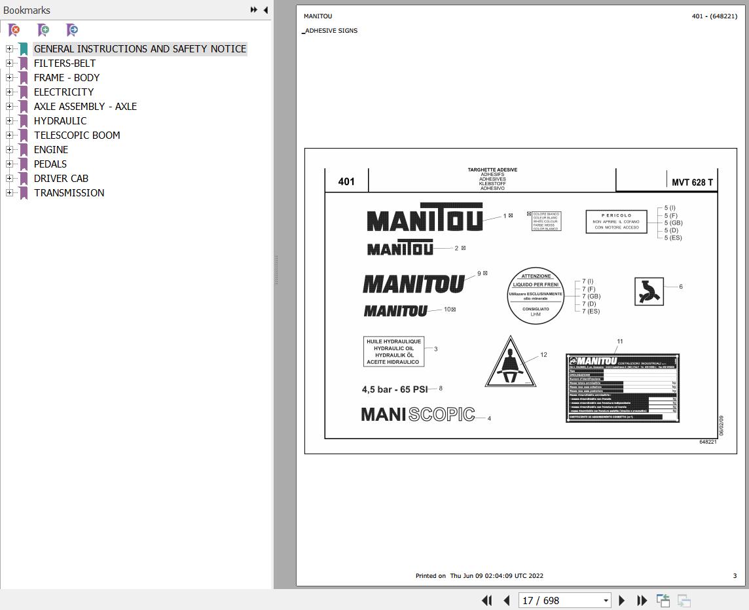This screenshot has height=610, width=749.
Task: Expand the TELESCOPIC BOOM bookmark node
Action: [x=9, y=135]
